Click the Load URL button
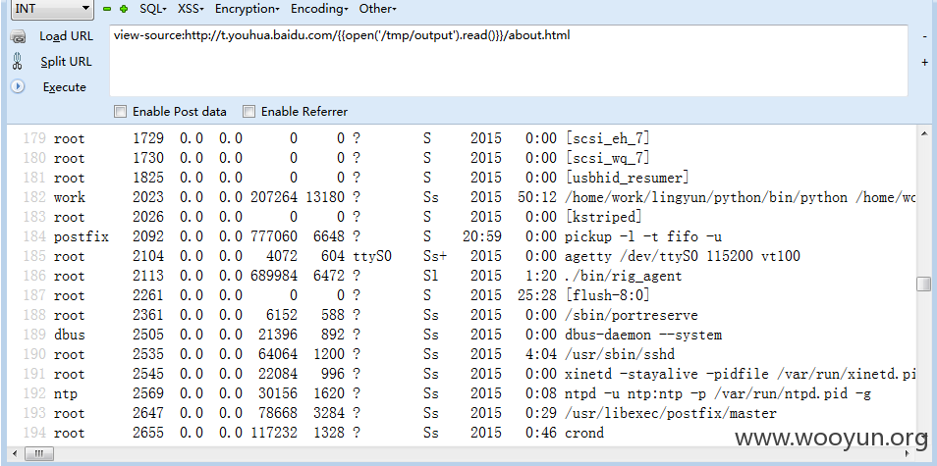 (x=67, y=35)
